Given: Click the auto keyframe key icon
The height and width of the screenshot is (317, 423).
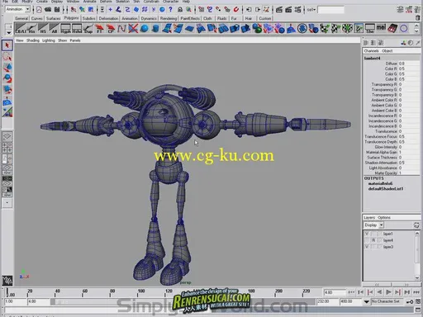Looking at the screenshot, I should [x=410, y=302].
